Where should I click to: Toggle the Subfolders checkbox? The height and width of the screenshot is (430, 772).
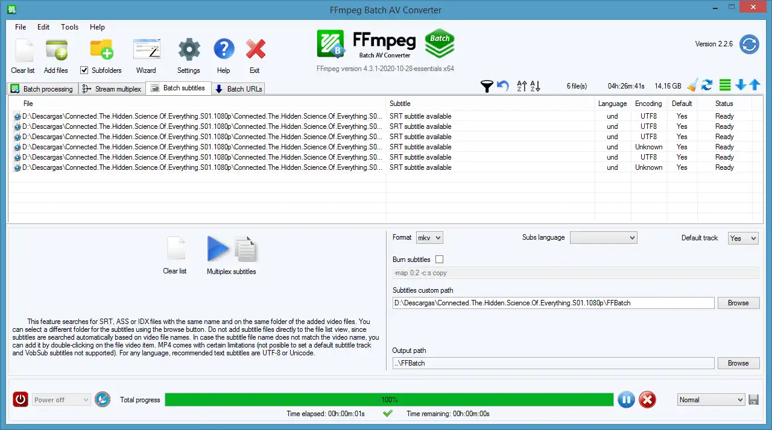[x=84, y=70]
